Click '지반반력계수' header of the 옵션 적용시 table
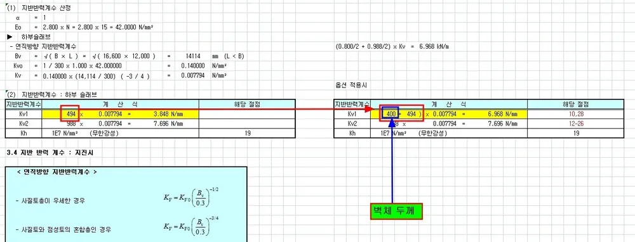This screenshot has width=635, height=242. tap(352, 105)
